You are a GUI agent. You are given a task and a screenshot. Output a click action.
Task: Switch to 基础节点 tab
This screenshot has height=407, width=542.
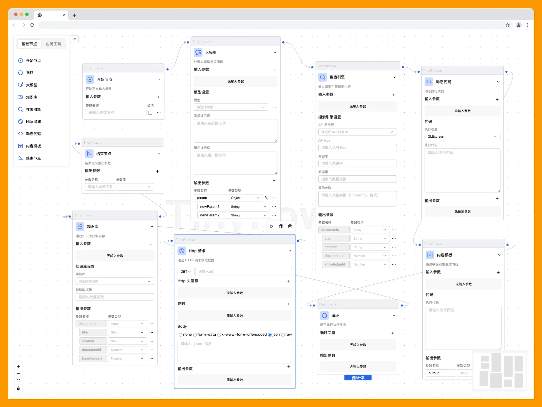tap(29, 44)
